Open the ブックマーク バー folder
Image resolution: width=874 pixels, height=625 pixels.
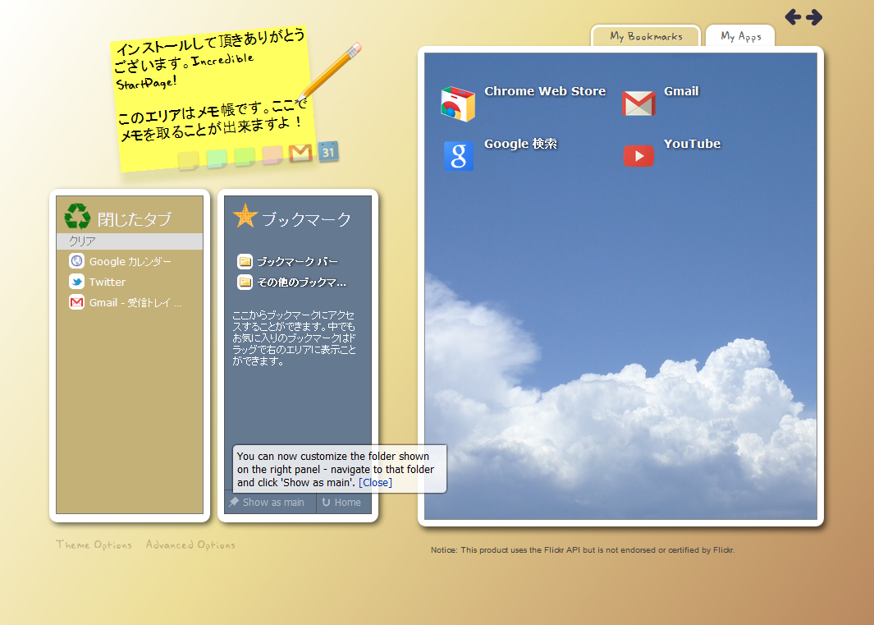pos(287,261)
